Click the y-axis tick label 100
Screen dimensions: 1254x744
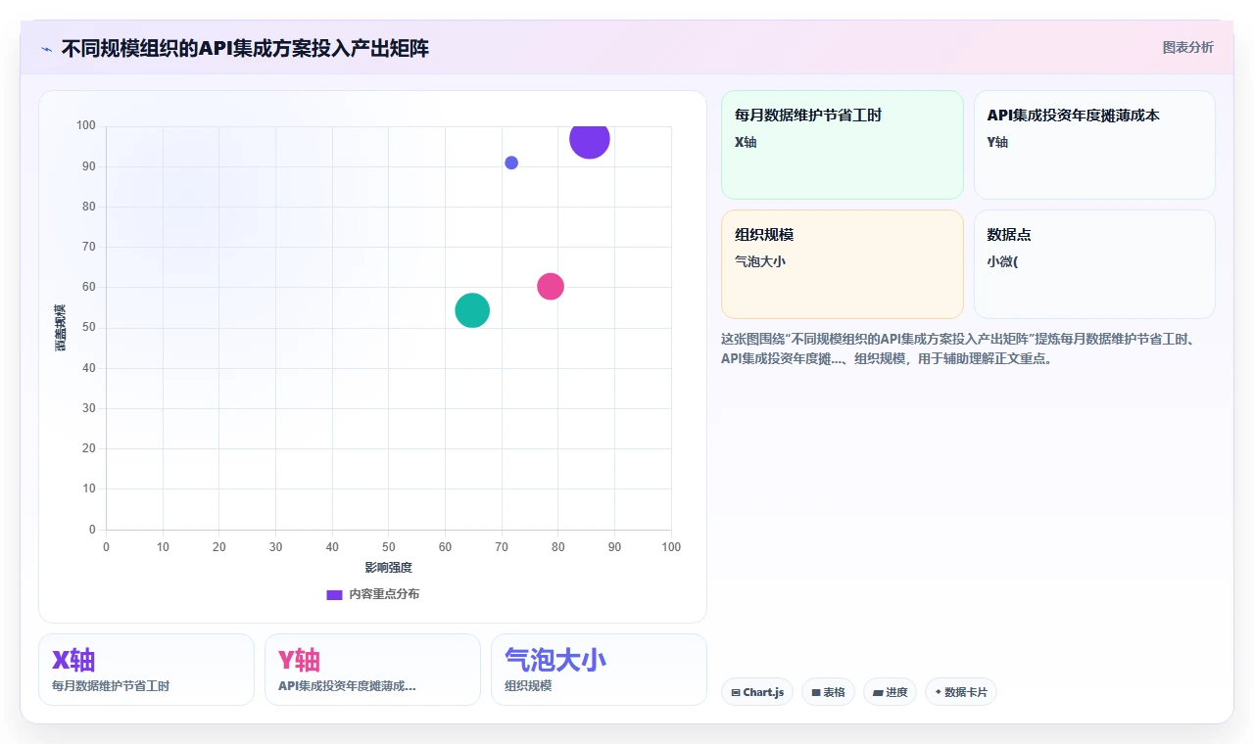pyautogui.click(x=86, y=125)
